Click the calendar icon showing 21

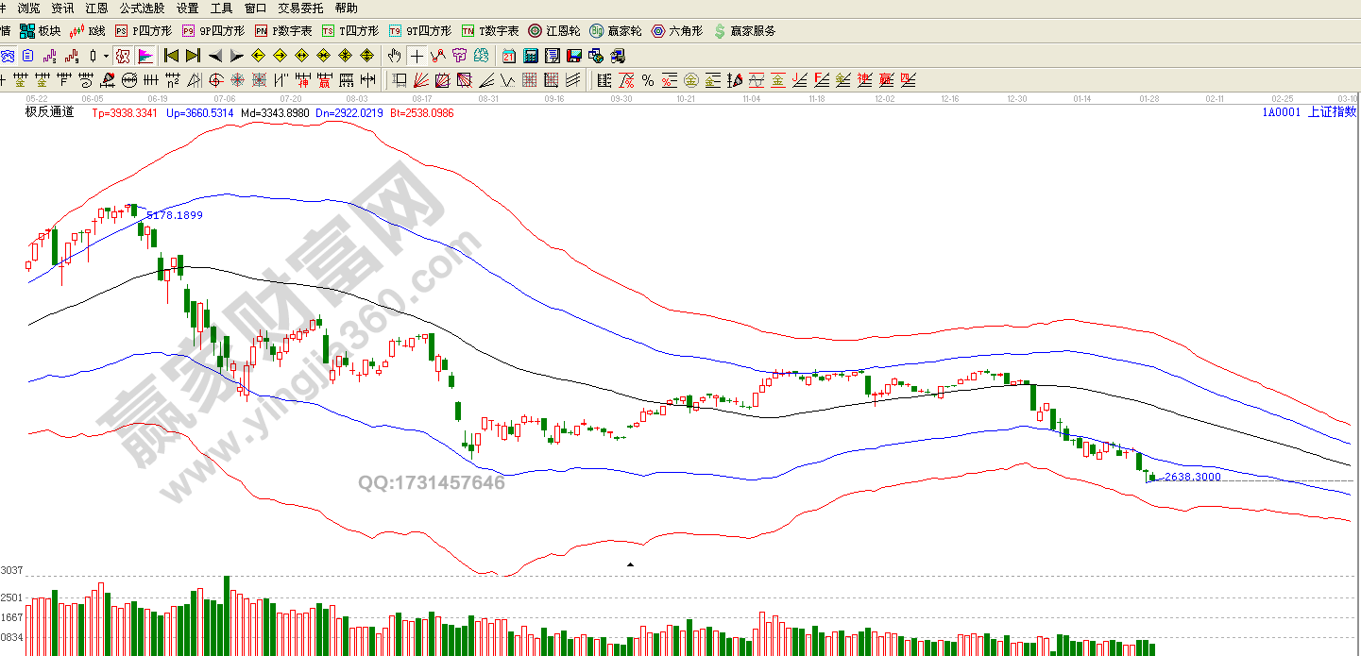tap(509, 56)
